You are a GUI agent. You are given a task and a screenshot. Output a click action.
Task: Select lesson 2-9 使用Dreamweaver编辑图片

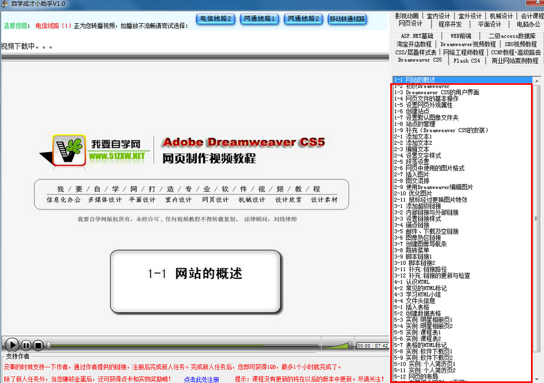coord(463,187)
